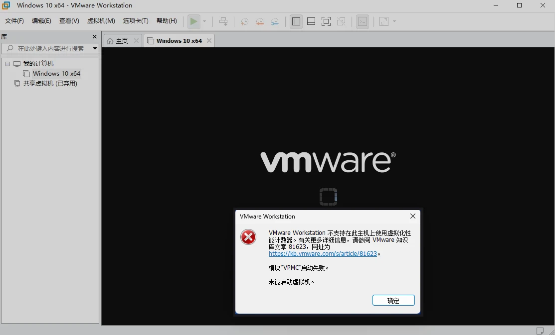This screenshot has height=335, width=555.
Task: Click Send Ctrl+Alt+Del toolbar icon
Action: click(x=223, y=21)
